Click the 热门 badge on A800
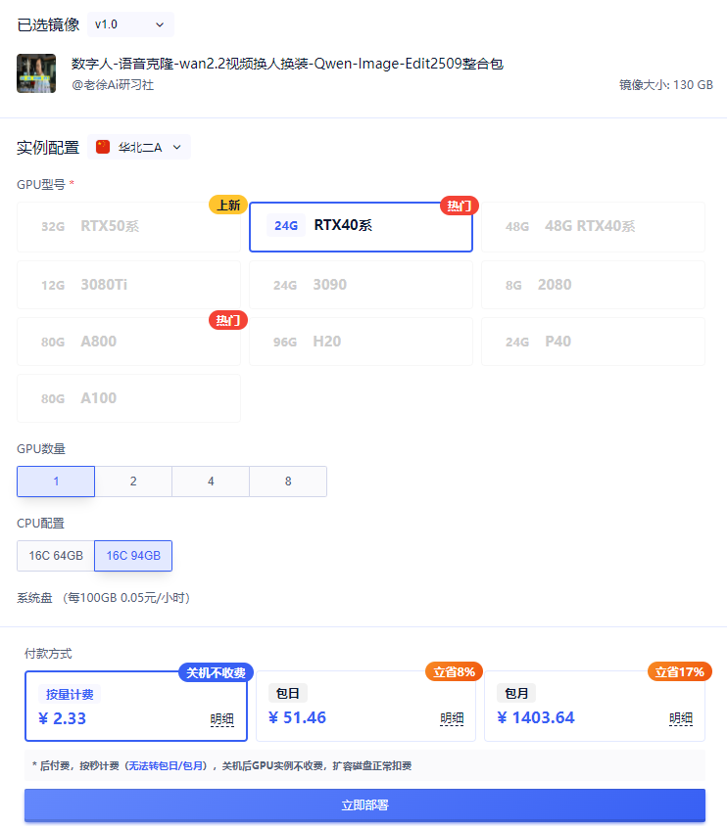 point(227,320)
